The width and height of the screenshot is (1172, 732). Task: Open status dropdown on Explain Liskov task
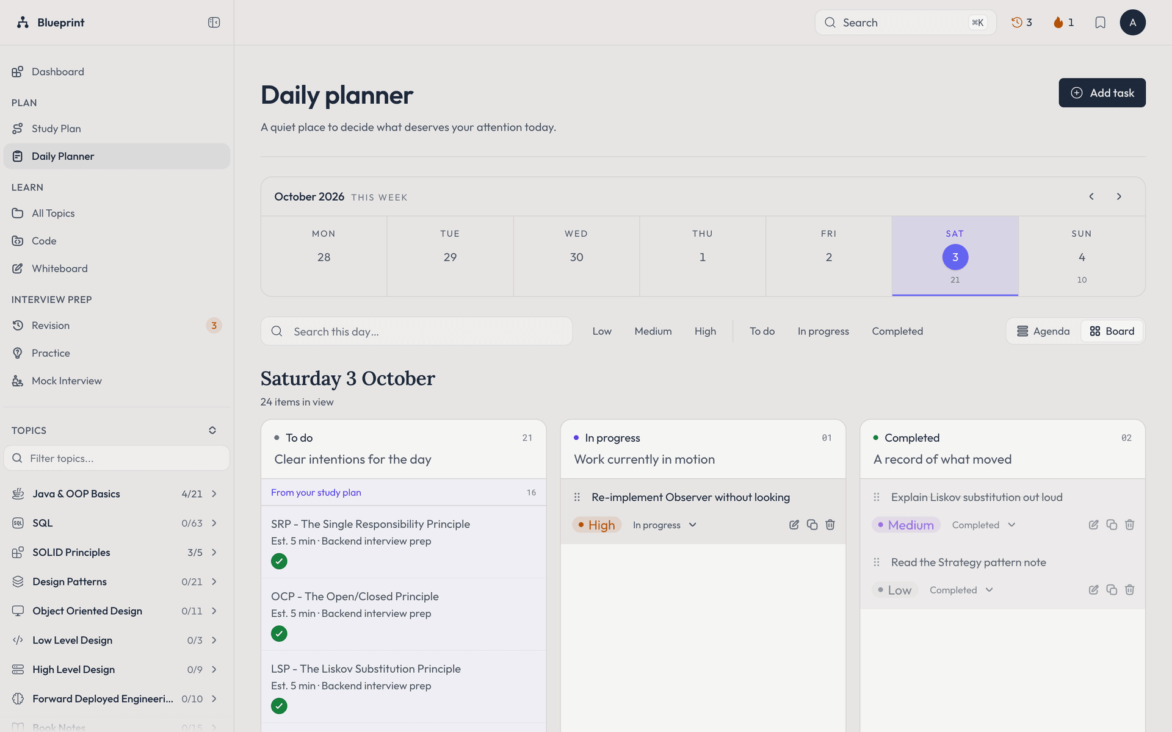click(983, 525)
